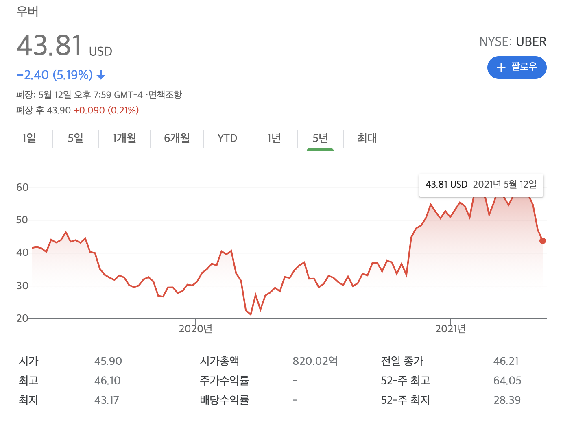Click the 2020년 axis label

pos(196,329)
